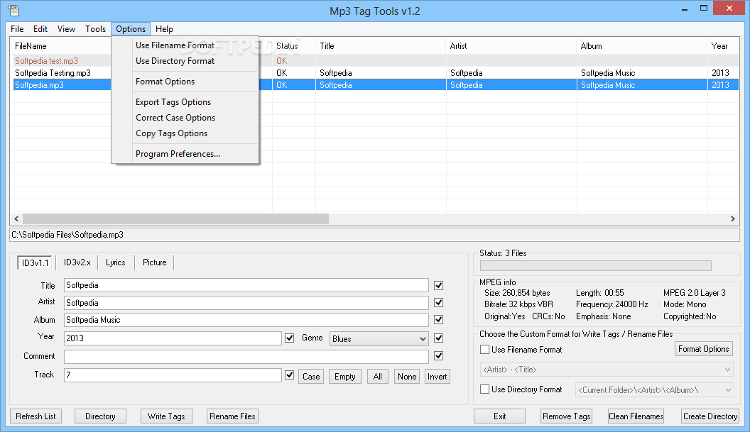Open the Tools menu

(x=96, y=29)
